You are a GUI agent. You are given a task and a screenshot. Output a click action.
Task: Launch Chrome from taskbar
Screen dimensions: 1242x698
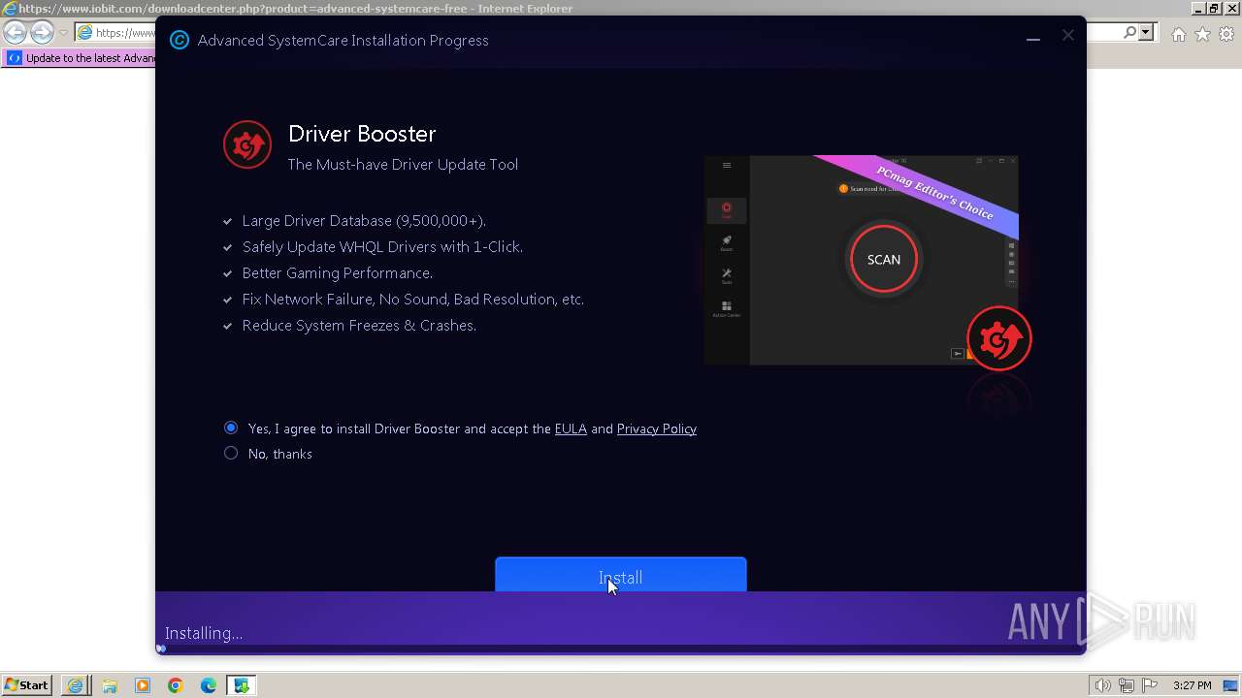point(175,685)
